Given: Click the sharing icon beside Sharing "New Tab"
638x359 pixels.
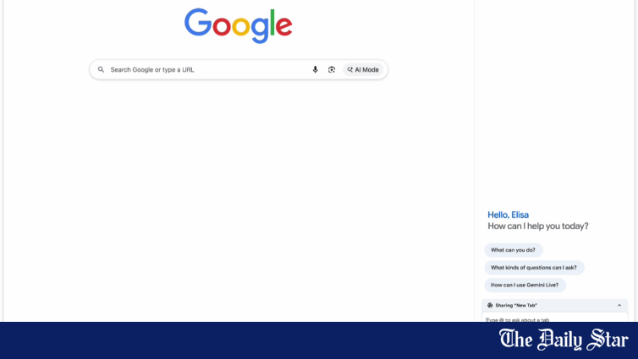Looking at the screenshot, I should (490, 305).
